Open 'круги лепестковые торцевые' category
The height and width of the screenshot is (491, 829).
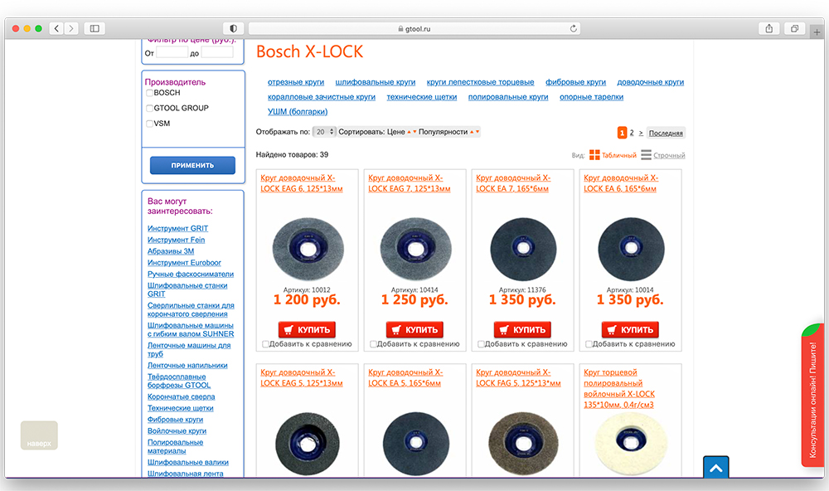pos(480,82)
